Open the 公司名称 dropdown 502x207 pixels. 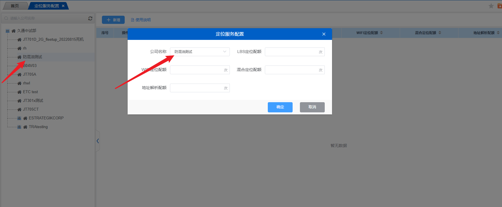[x=200, y=52]
